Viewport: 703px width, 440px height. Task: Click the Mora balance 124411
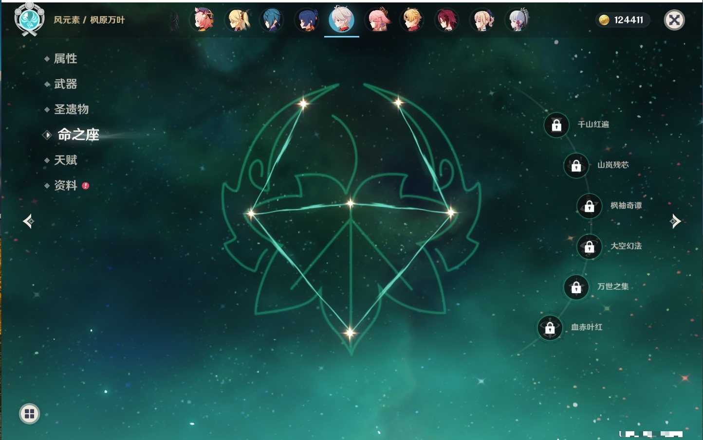tap(629, 20)
